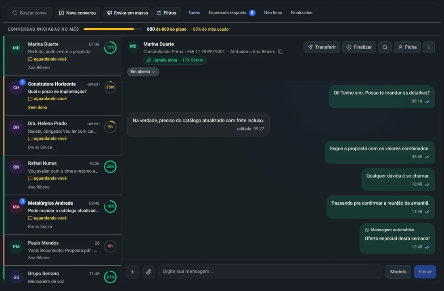Focus the Buscar conversa search field
Screen dimensions: 444x291
tap(30, 13)
